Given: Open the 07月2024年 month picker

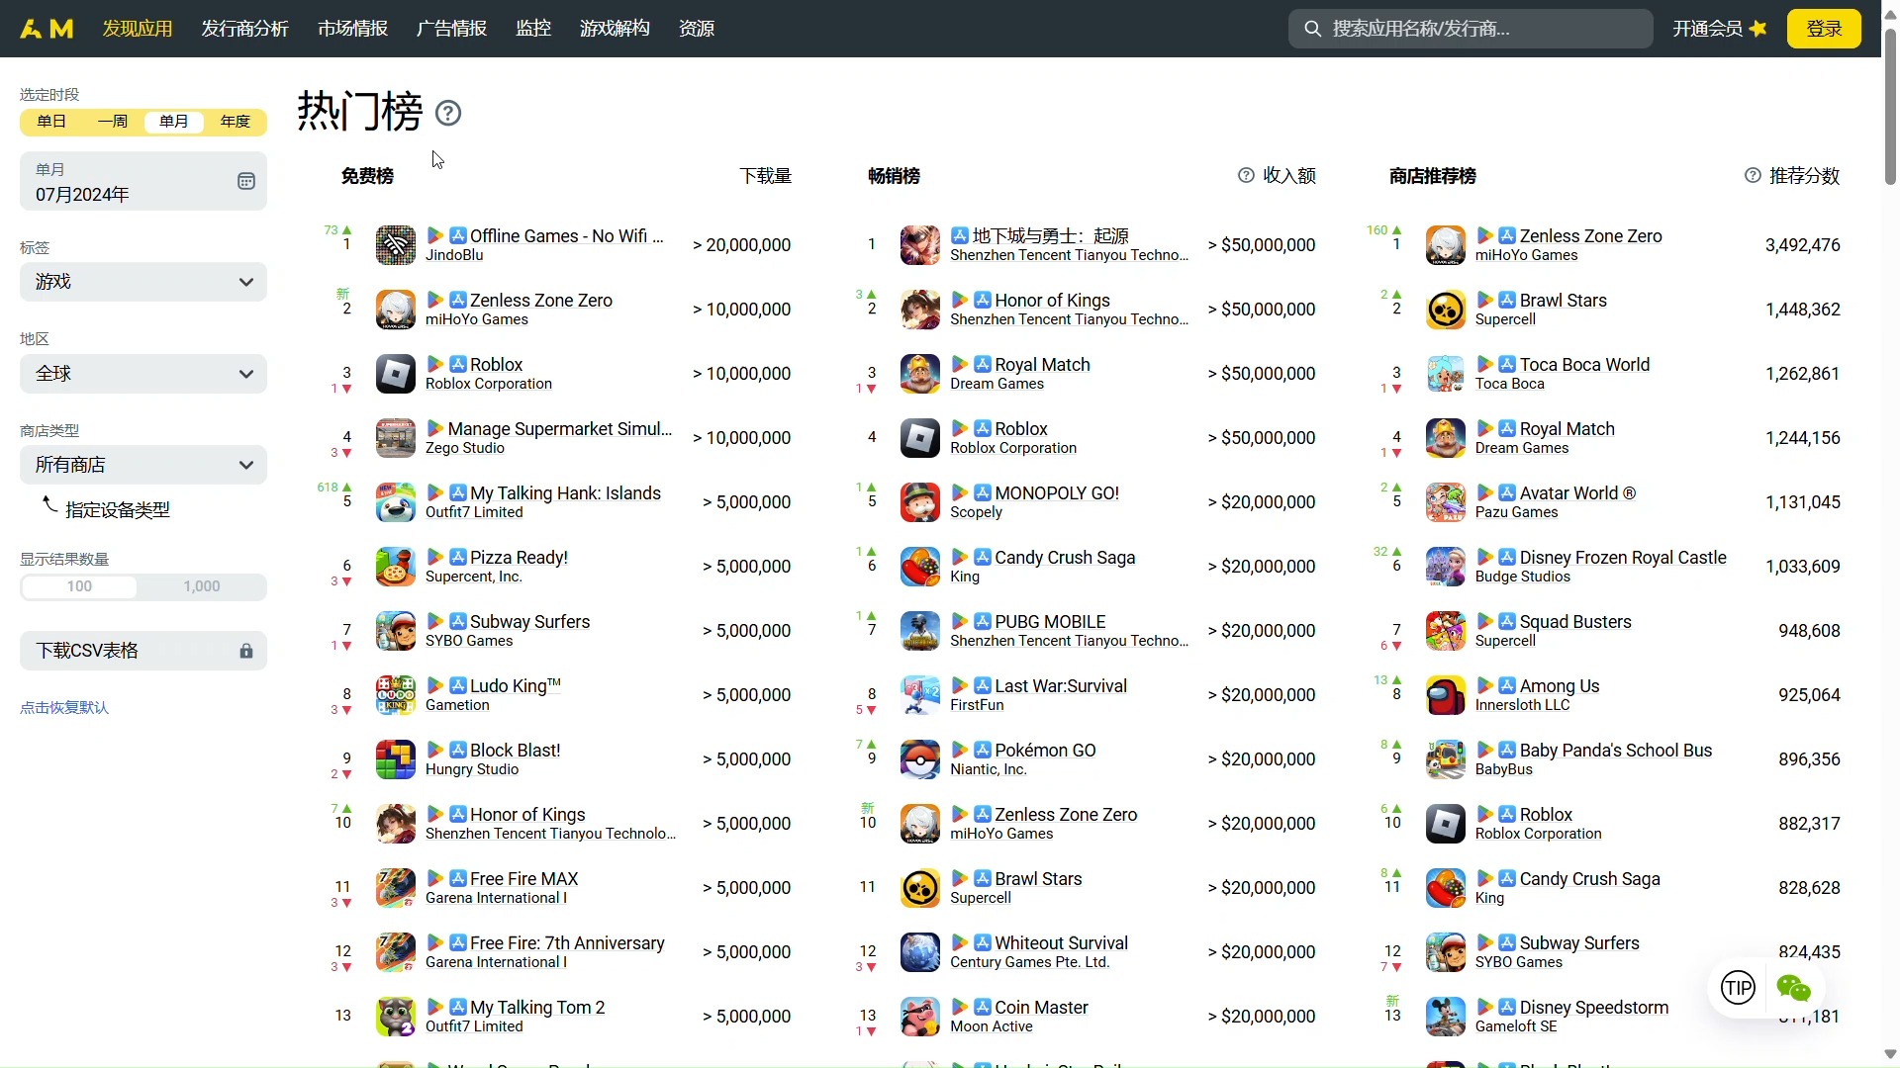Looking at the screenshot, I should (143, 181).
